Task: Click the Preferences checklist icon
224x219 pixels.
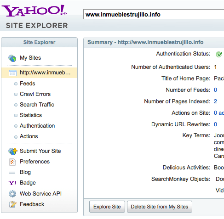Action: point(12,162)
